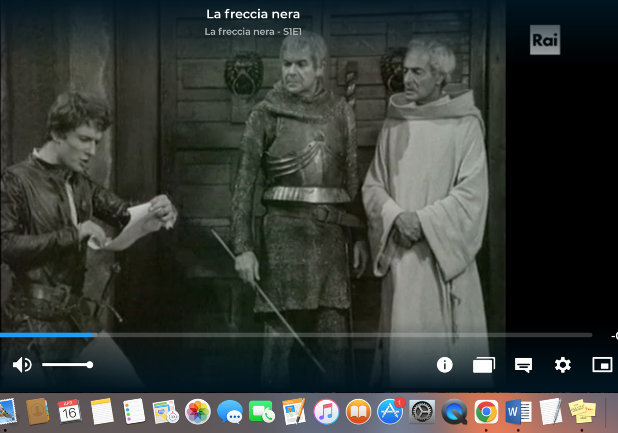Mute the video with the speaker icon

point(22,365)
